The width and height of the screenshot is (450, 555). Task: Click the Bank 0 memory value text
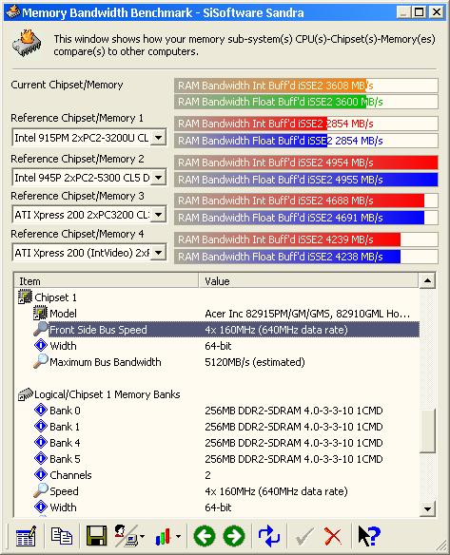(294, 411)
